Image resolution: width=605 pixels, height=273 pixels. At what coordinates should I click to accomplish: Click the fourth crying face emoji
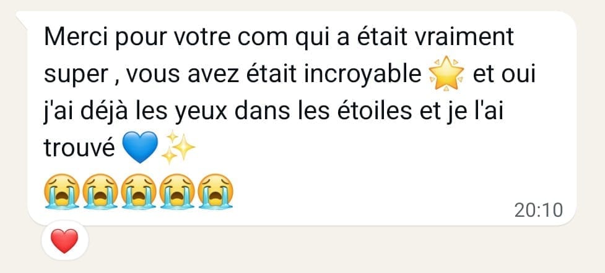click(x=177, y=191)
